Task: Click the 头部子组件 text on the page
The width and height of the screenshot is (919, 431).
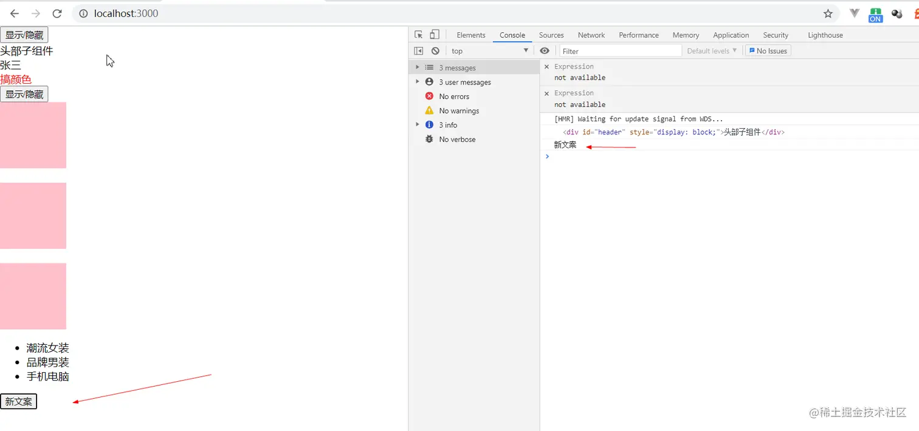Action: pos(27,51)
